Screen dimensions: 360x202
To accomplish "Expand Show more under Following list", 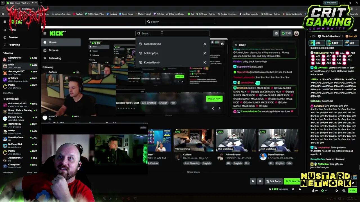I will point(8,93).
